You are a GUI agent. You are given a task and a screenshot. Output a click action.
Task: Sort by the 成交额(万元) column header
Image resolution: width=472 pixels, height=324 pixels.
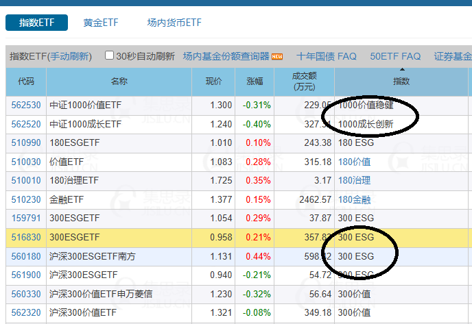(x=304, y=82)
